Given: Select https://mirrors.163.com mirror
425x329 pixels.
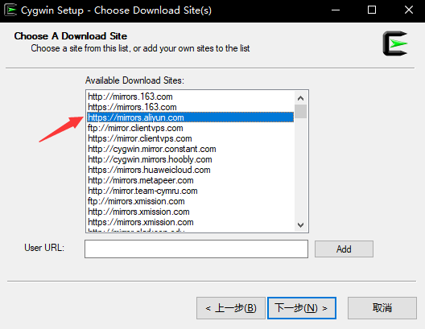Looking at the screenshot, I should point(190,107).
